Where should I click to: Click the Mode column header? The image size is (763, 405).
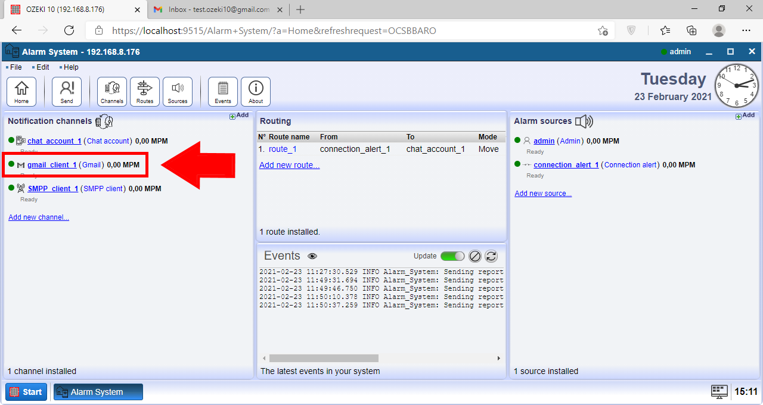pos(488,137)
